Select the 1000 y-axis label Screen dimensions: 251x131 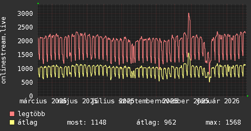pyautogui.click(x=25, y=69)
